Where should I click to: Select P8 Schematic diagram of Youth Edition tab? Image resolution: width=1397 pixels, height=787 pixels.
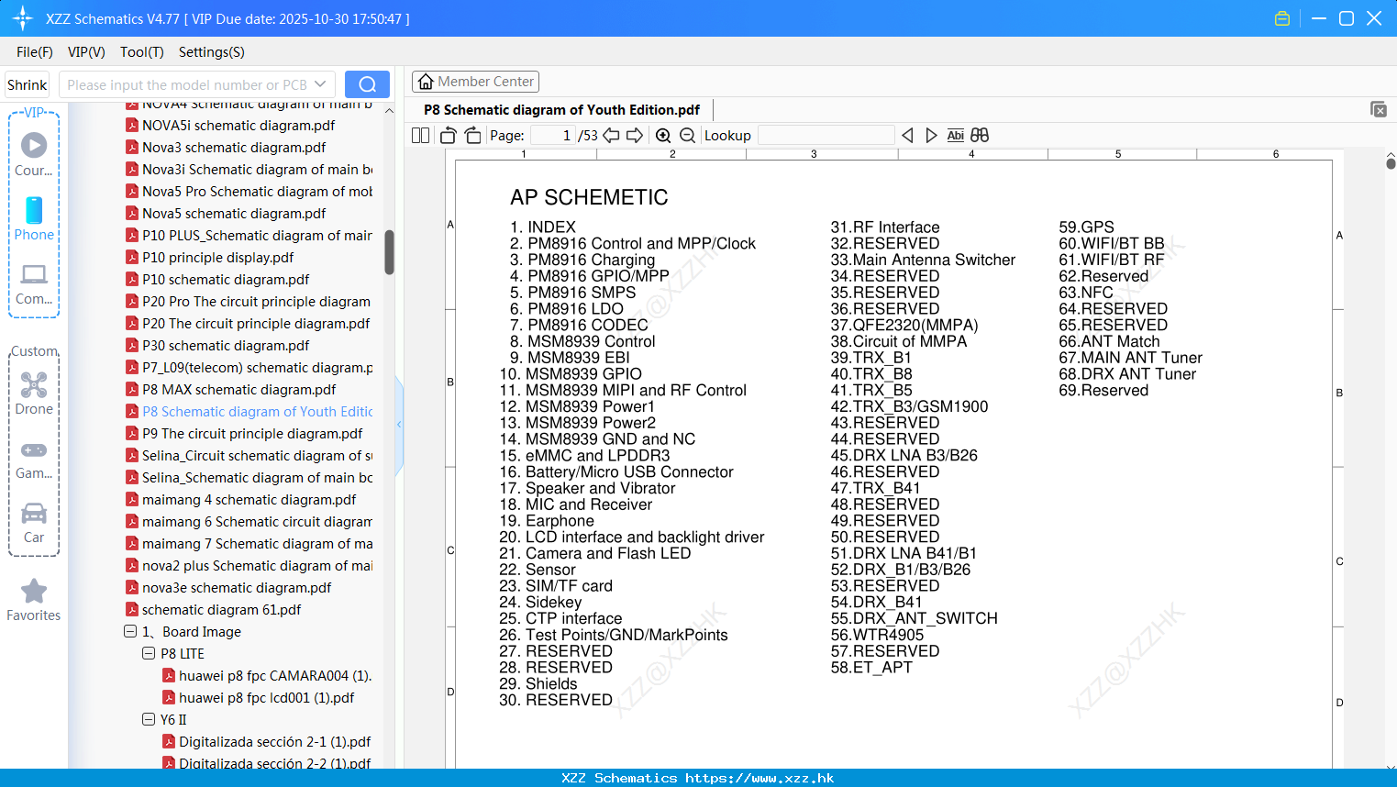pos(561,110)
